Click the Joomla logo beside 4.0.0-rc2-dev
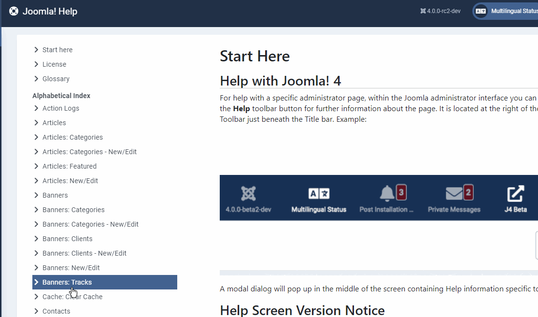538x317 pixels. coord(423,11)
